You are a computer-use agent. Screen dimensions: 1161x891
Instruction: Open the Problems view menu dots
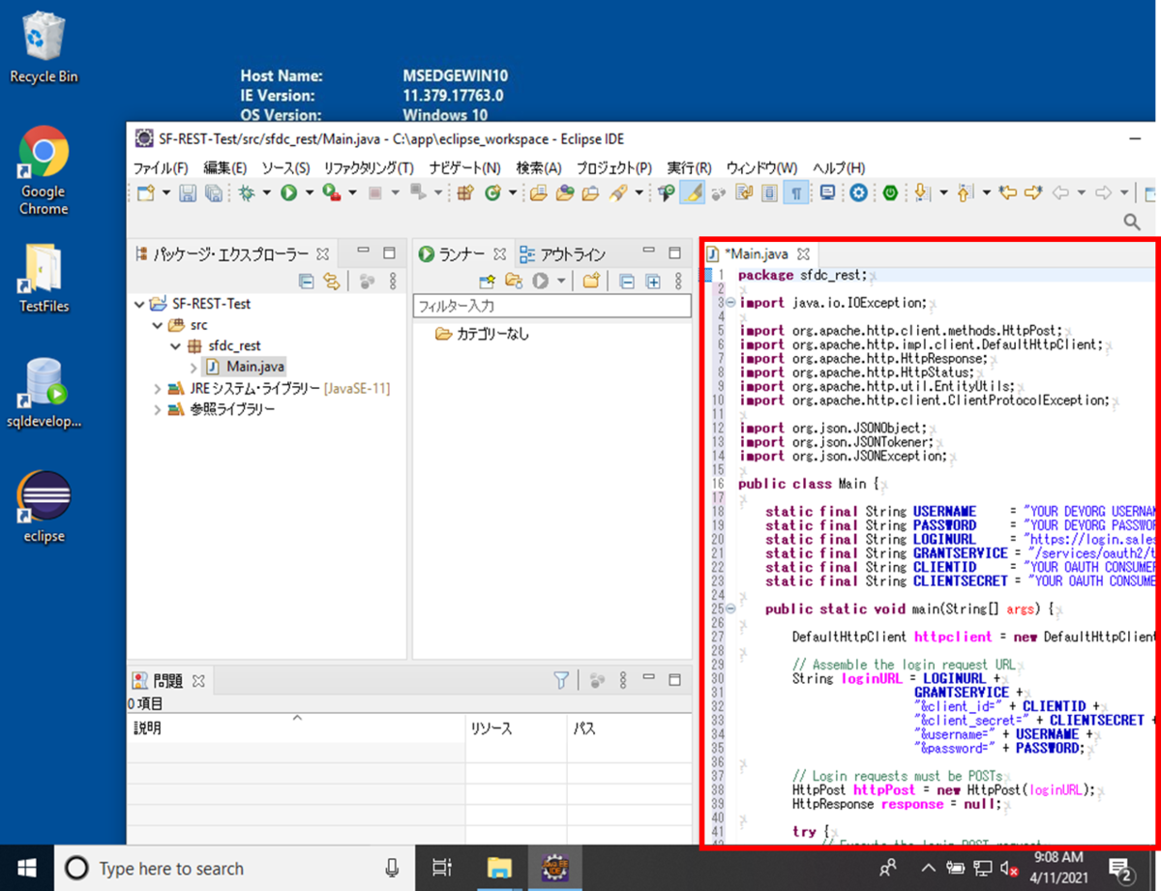623,680
